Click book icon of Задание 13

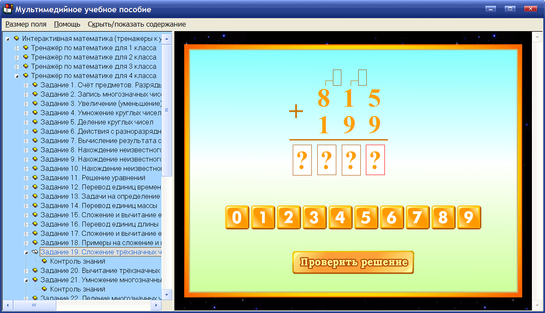[35, 197]
